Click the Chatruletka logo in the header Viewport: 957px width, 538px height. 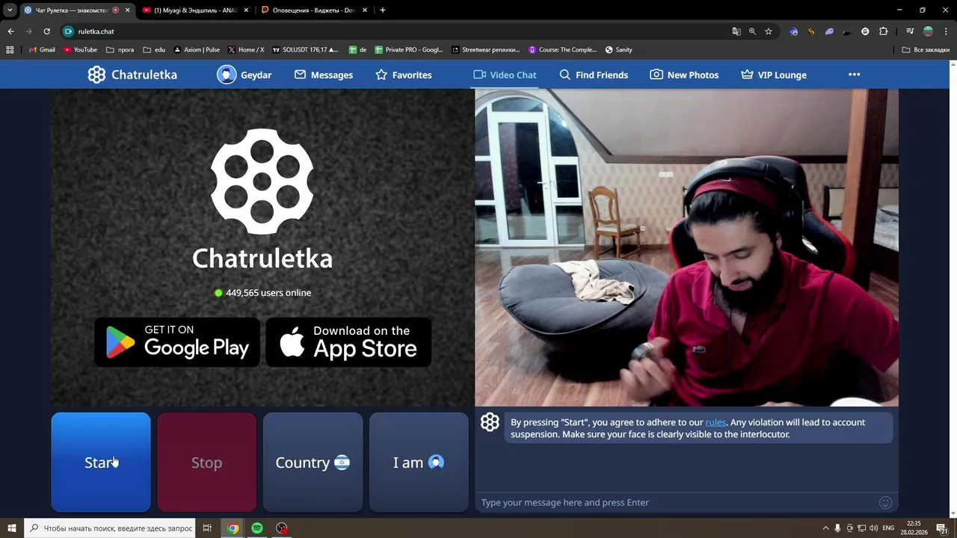pos(132,75)
